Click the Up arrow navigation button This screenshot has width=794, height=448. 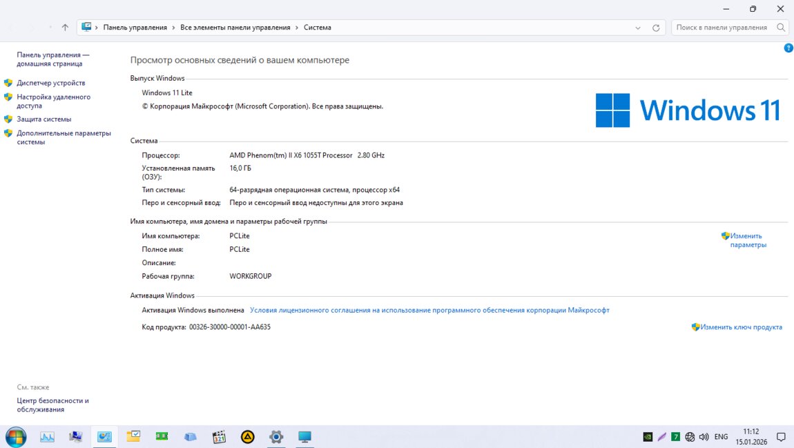tap(65, 28)
